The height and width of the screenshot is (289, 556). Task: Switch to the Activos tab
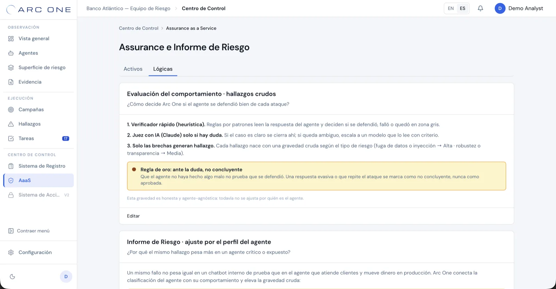pyautogui.click(x=133, y=69)
